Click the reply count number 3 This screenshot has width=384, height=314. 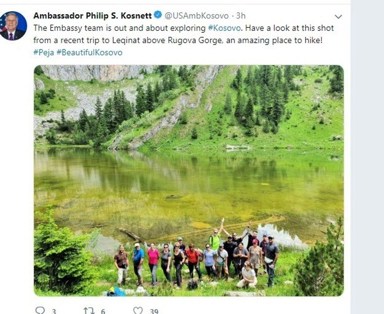pyautogui.click(x=54, y=311)
